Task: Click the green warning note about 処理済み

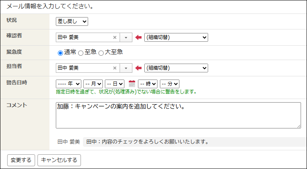Action: tap(126, 91)
